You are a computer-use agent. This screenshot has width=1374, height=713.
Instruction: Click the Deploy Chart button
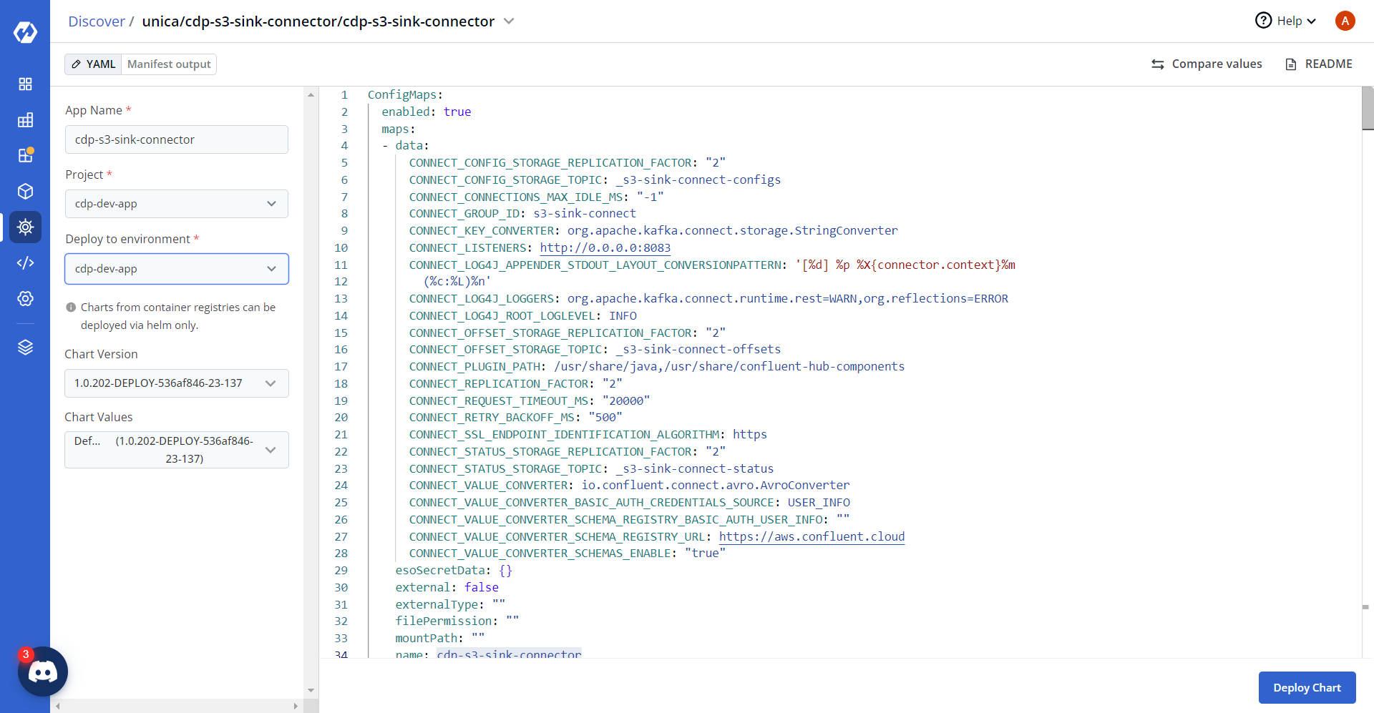pos(1307,688)
